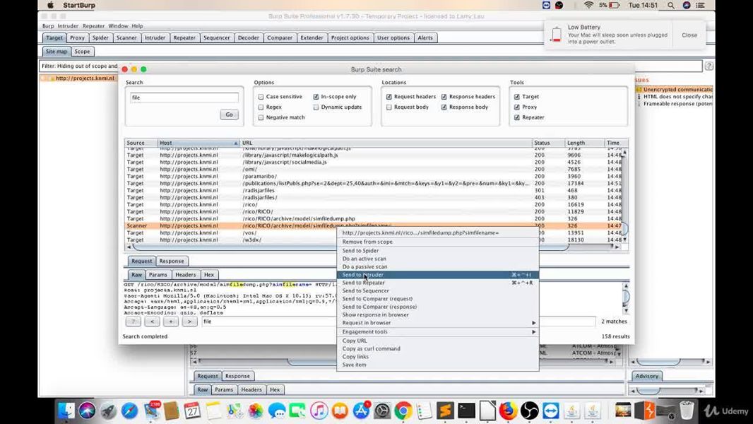753x424 pixels.
Task: Open the Apple menu
Action: tap(50, 5)
